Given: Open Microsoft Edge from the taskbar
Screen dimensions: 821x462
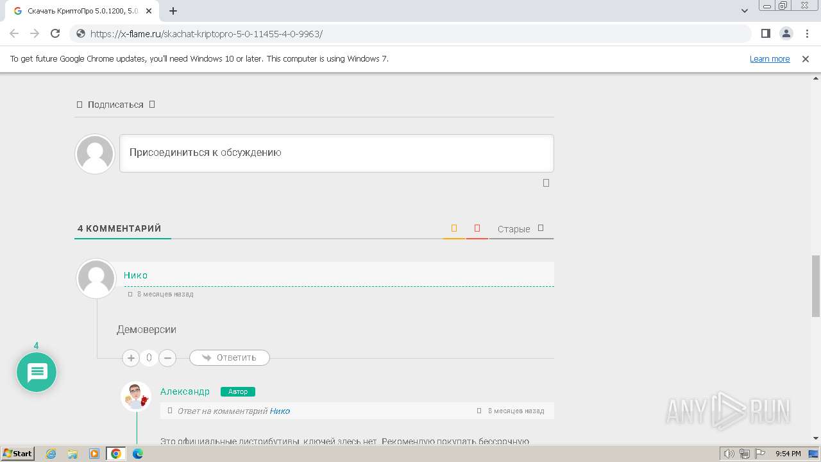Looking at the screenshot, I should (x=138, y=454).
